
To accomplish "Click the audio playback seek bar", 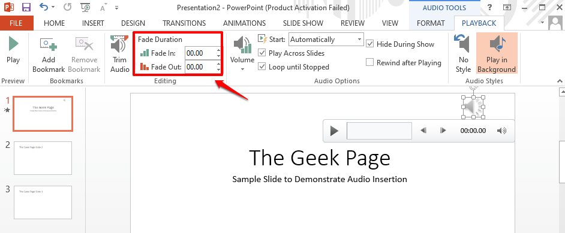I will click(x=379, y=131).
